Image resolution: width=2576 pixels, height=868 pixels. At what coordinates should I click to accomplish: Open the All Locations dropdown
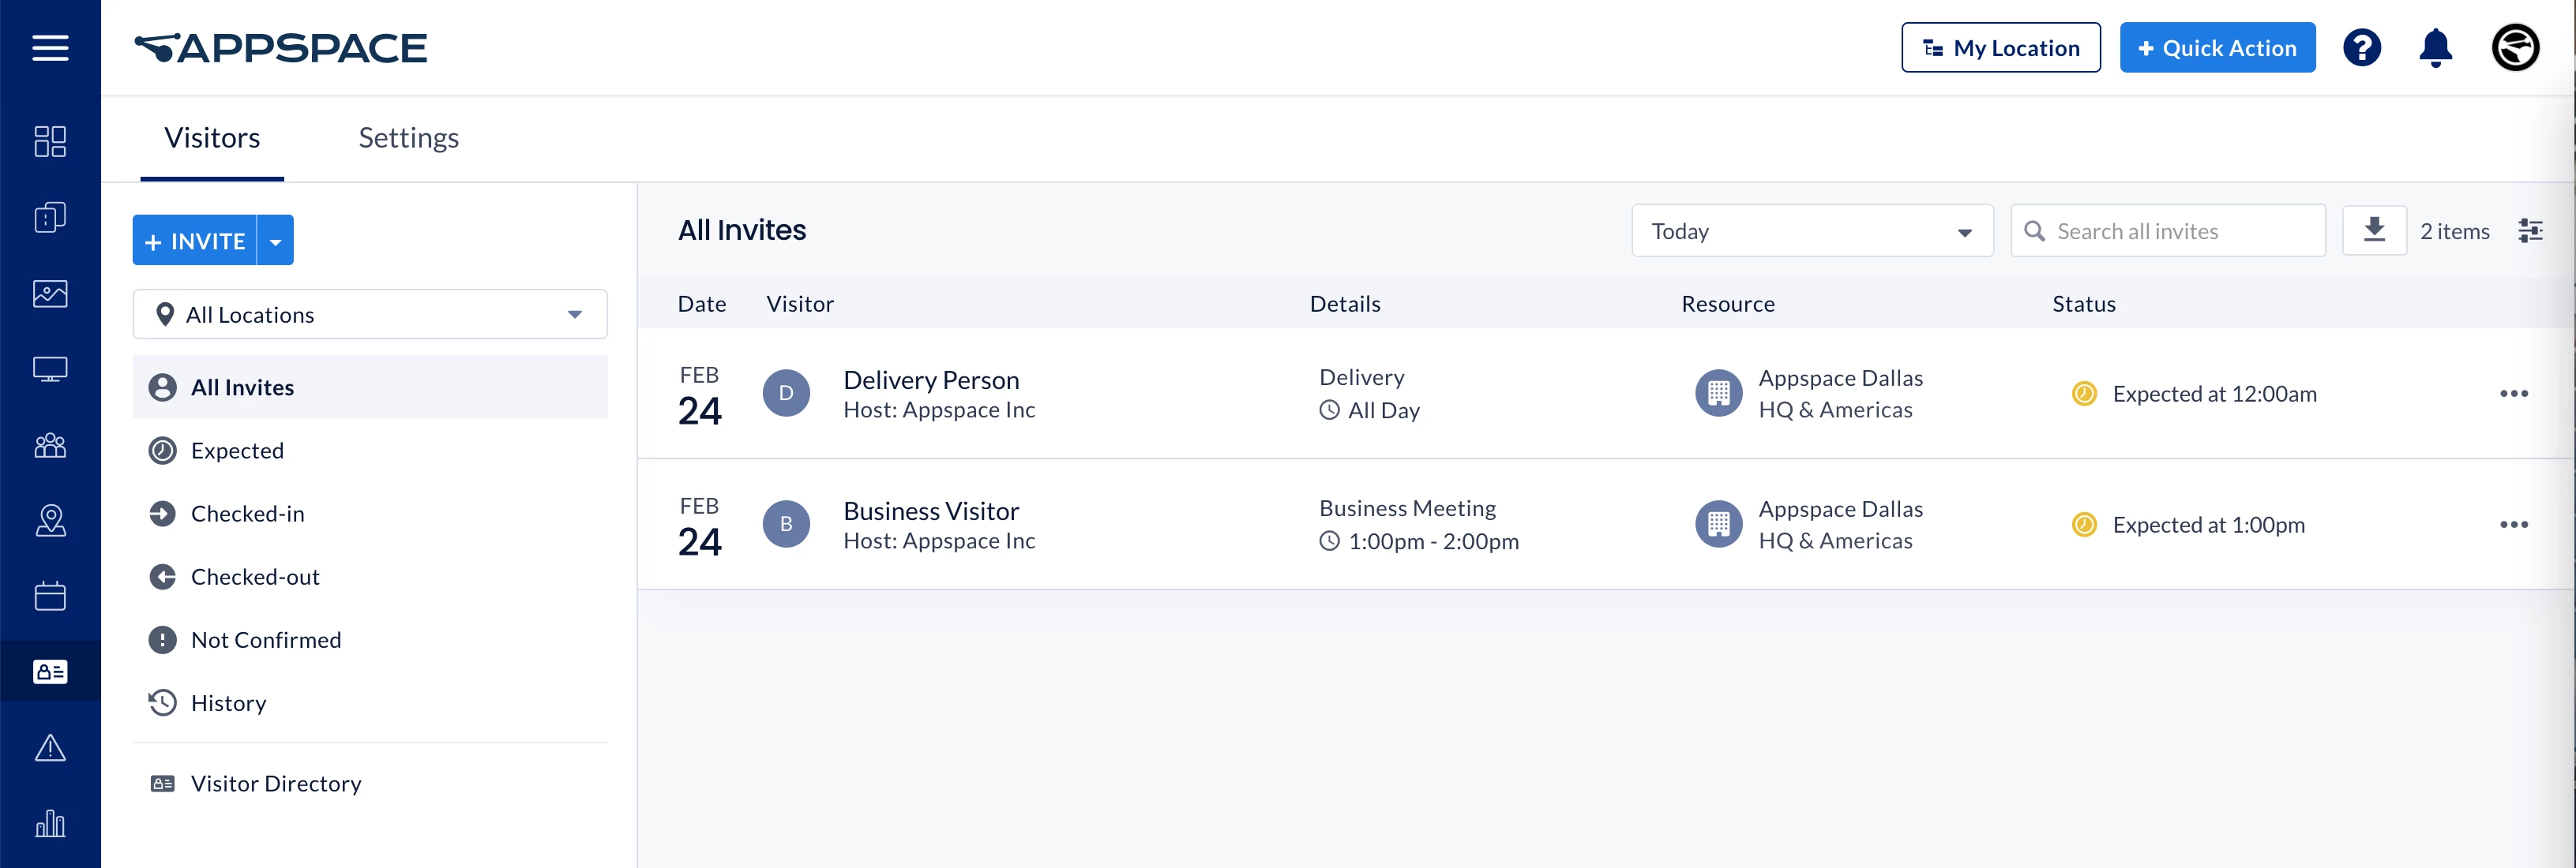point(370,315)
